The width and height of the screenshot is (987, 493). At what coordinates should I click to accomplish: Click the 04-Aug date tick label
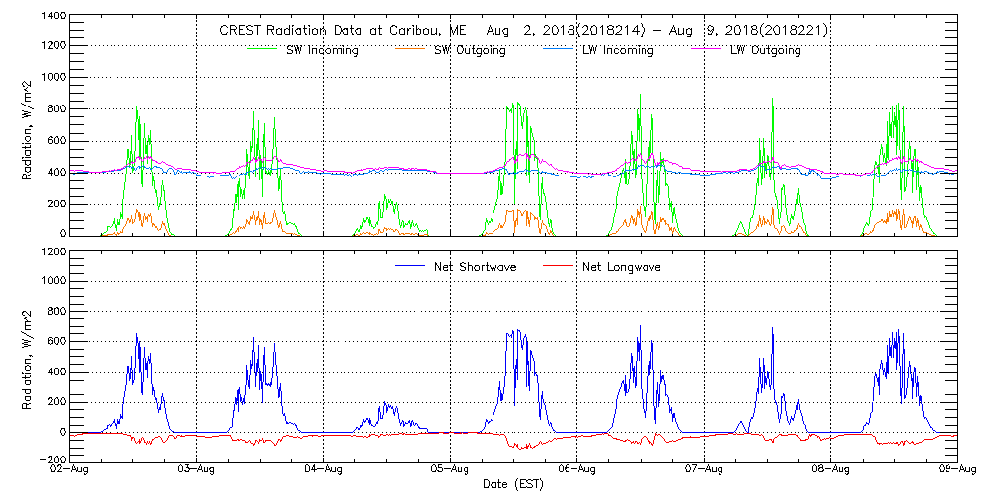[x=324, y=470]
